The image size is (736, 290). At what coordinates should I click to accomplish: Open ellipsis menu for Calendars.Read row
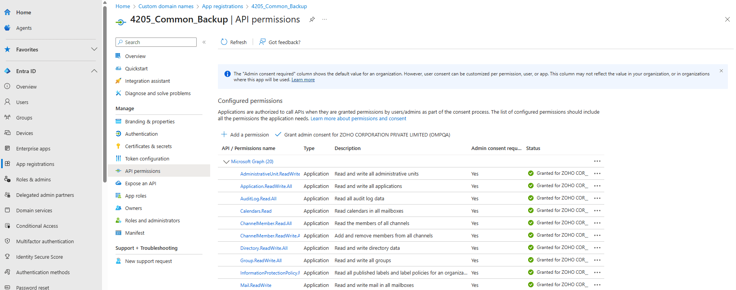coord(597,211)
